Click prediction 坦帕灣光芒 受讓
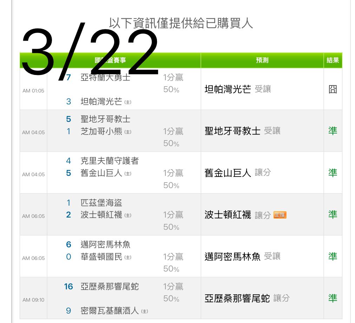Screen dimensions: 355x323 point(238,89)
